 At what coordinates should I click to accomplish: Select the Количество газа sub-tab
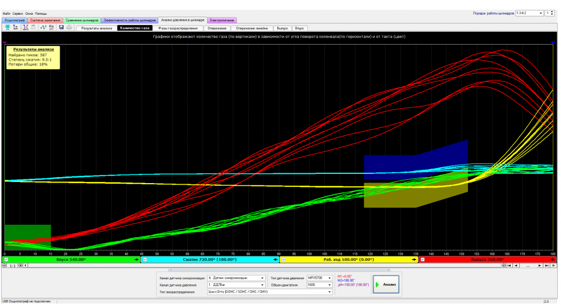pyautogui.click(x=135, y=28)
